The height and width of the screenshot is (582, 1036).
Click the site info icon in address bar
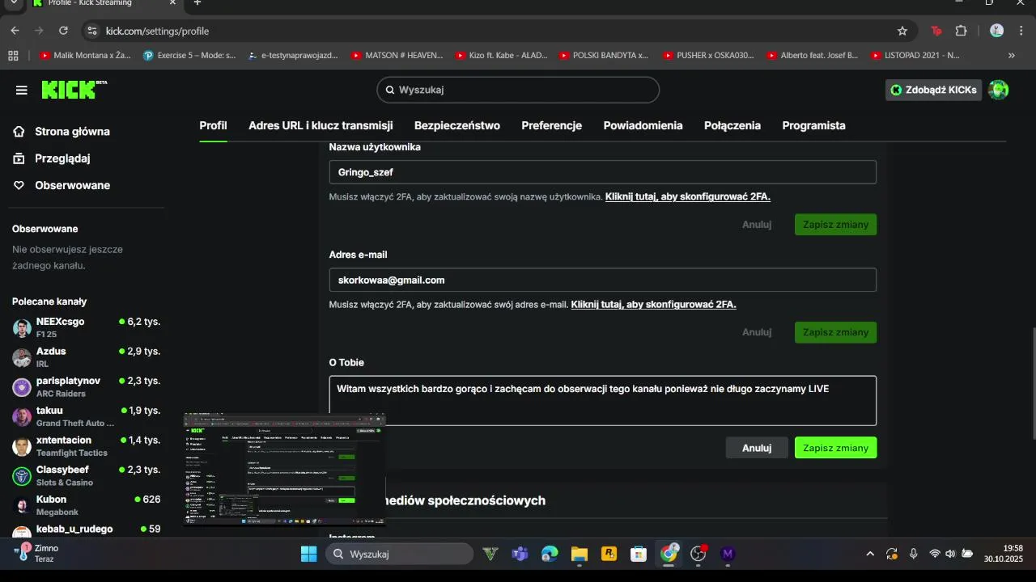coord(91,31)
